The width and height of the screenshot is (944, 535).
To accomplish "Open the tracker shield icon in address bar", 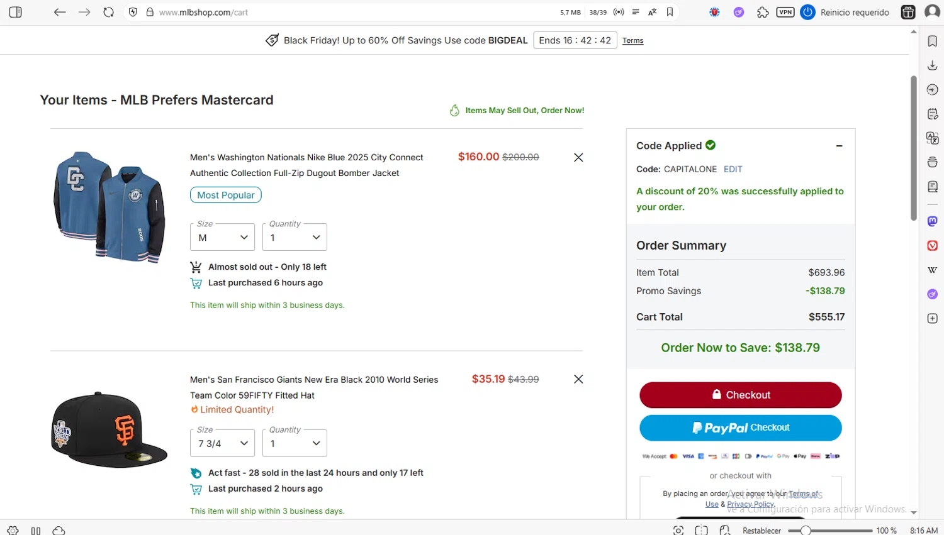I will point(133,12).
